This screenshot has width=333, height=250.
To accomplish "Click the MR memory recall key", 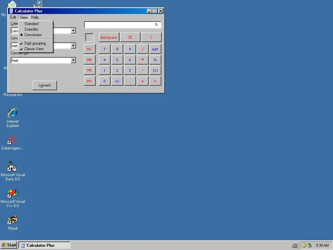I will pos(89,60).
